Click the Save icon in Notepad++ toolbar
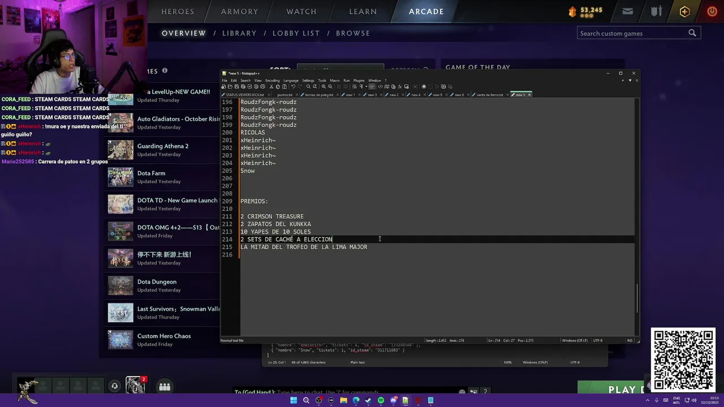Viewport: 724px width, 407px height. coord(236,86)
